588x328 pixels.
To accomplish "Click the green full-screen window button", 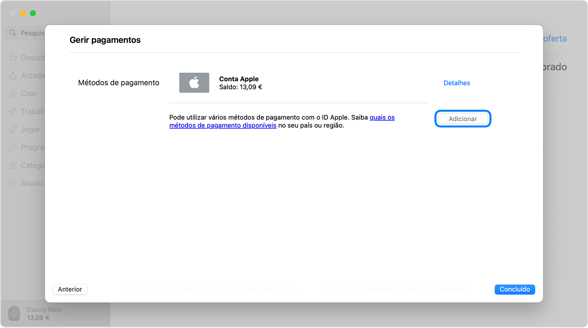I will pyautogui.click(x=33, y=13).
